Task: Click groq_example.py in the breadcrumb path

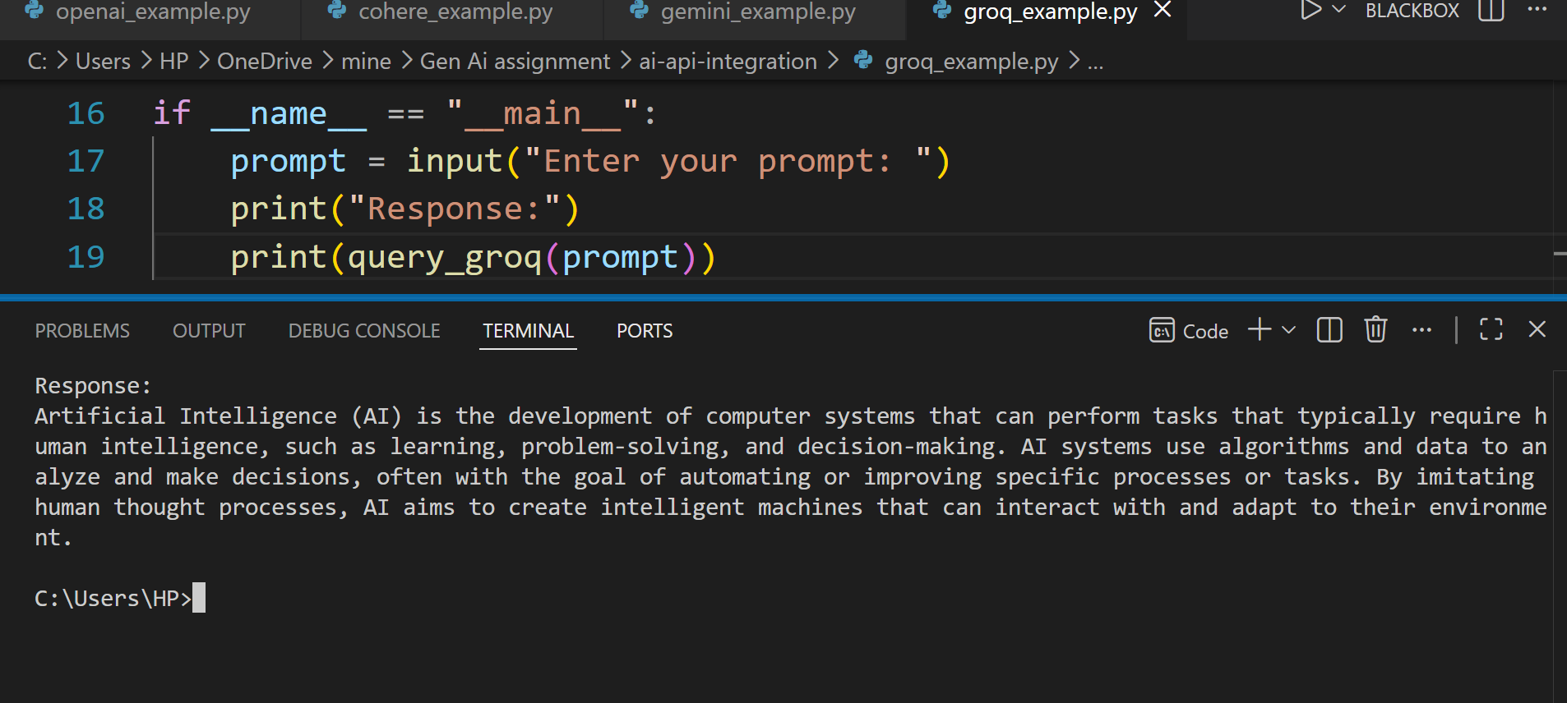Action: coord(971,62)
